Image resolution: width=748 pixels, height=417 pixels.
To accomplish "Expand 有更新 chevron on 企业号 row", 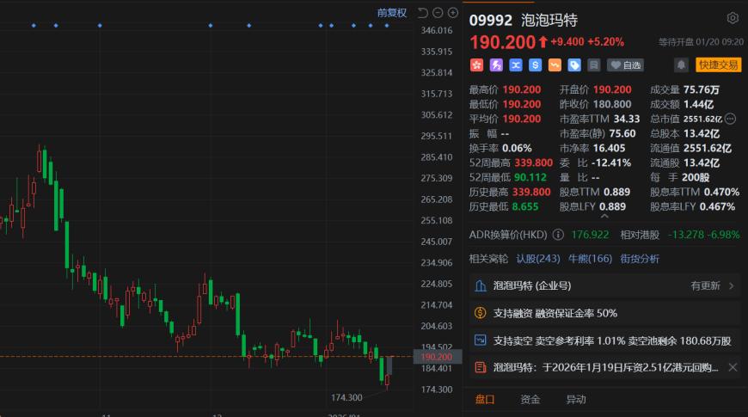I will [732, 285].
